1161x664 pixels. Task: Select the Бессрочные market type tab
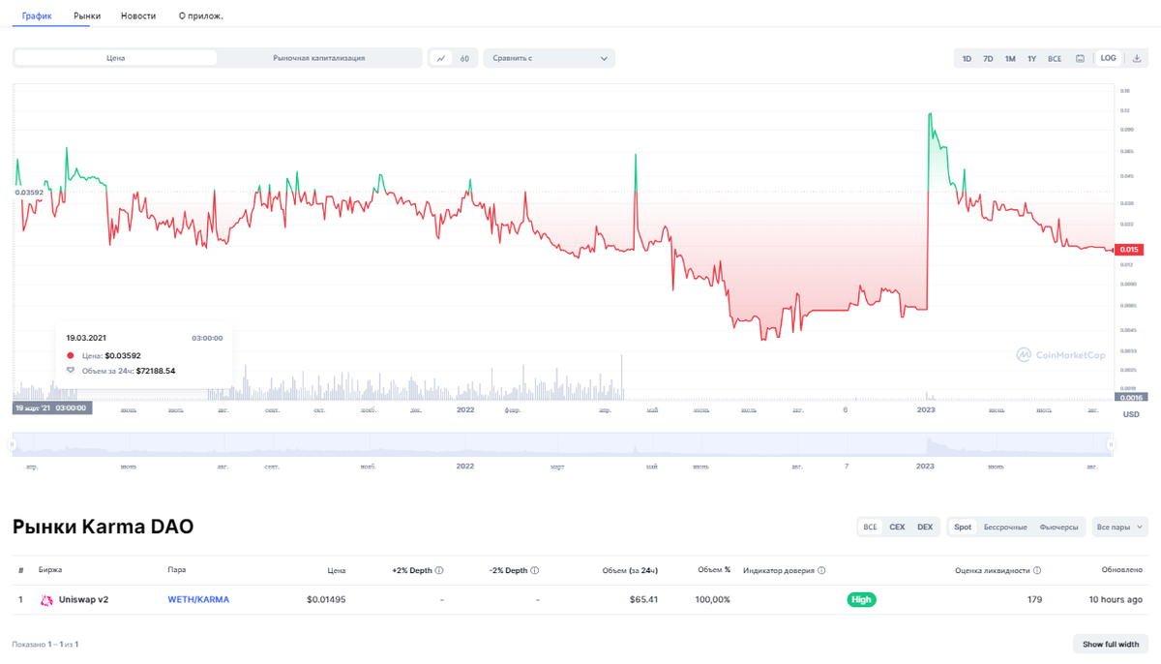pyautogui.click(x=1005, y=528)
